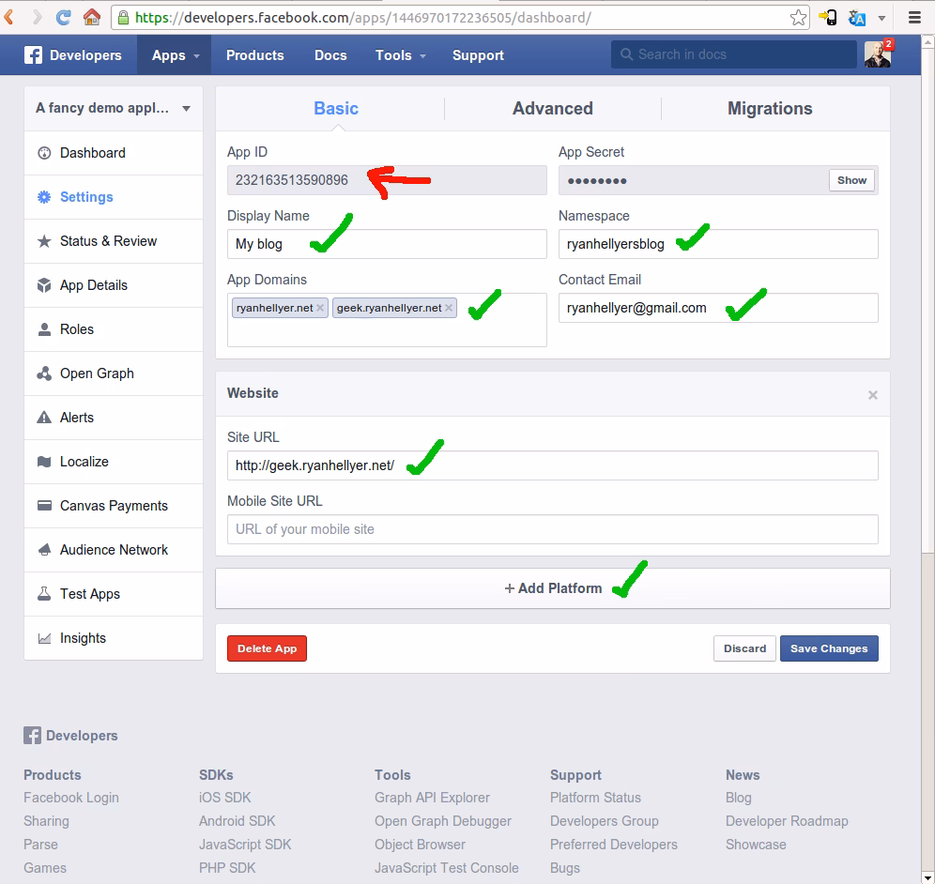Open the Platform Status footer link
The image size is (935, 884).
595,798
